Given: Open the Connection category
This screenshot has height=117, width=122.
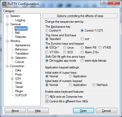Looking at the screenshot, I should (17, 66).
